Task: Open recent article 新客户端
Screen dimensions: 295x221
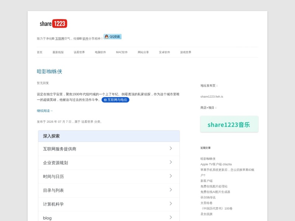Action: tap(206, 181)
